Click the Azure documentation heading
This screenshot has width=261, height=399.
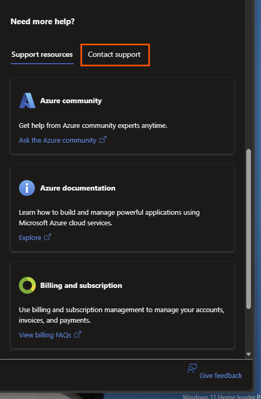[x=77, y=188]
